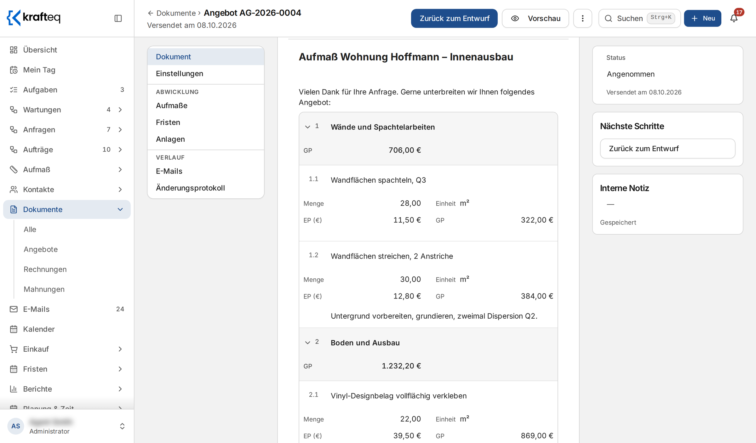Collapse group 1 Wände und Spachtelarbeiten
756x443 pixels.
307,127
